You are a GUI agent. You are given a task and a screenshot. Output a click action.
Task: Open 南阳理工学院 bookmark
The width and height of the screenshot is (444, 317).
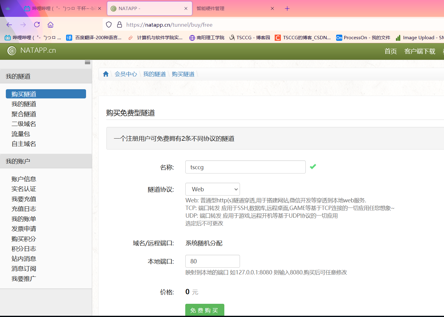click(207, 38)
